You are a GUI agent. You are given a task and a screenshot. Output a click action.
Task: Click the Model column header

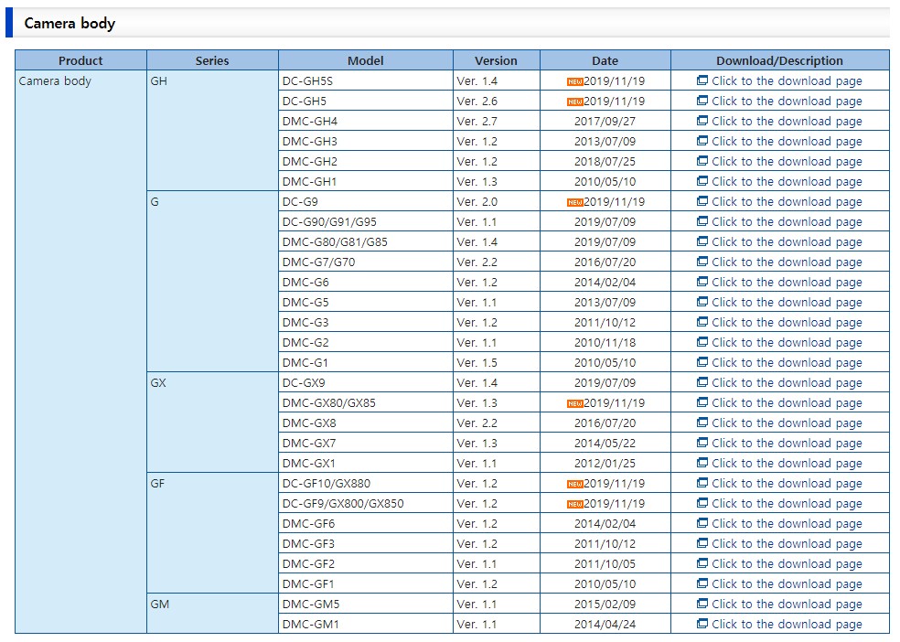[x=366, y=60]
